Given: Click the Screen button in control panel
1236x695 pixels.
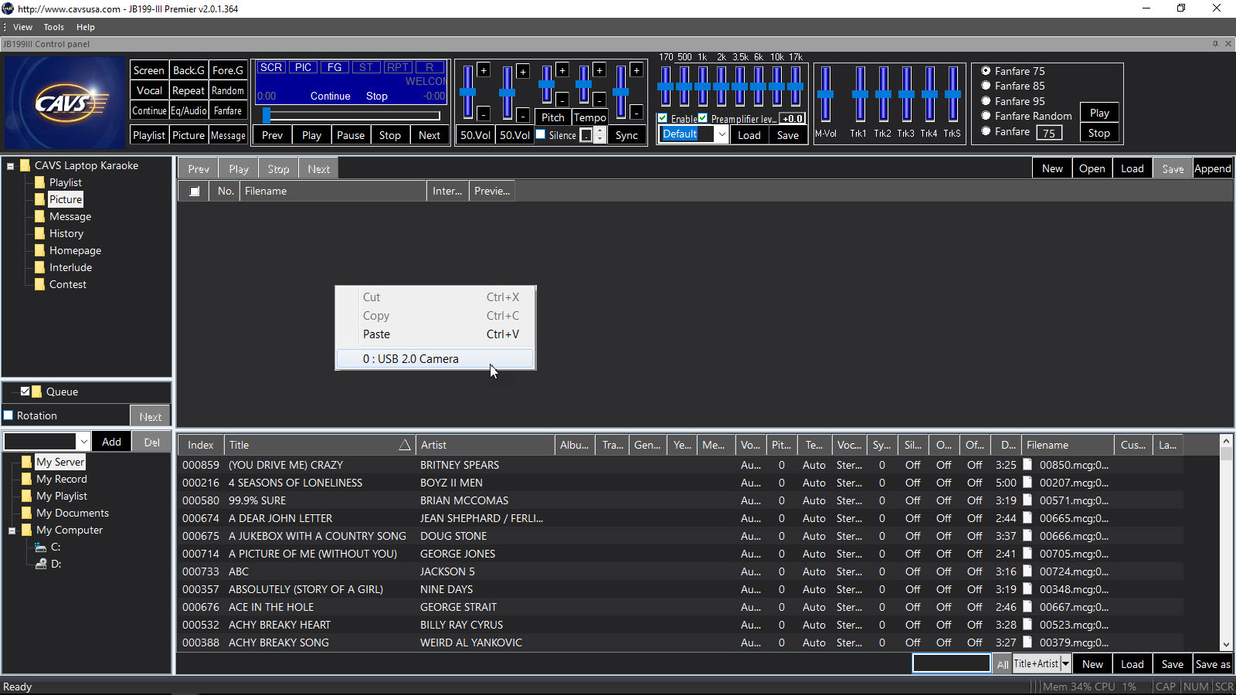Looking at the screenshot, I should (x=149, y=70).
